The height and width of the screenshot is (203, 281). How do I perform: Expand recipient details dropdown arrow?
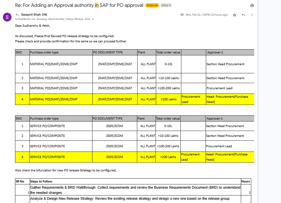tap(93, 19)
